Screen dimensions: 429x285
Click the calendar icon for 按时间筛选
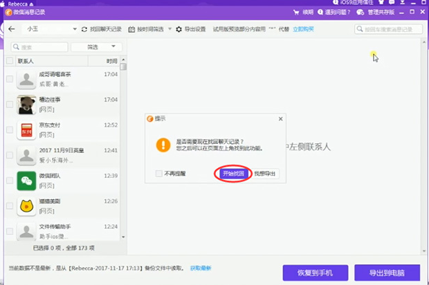pyautogui.click(x=131, y=29)
